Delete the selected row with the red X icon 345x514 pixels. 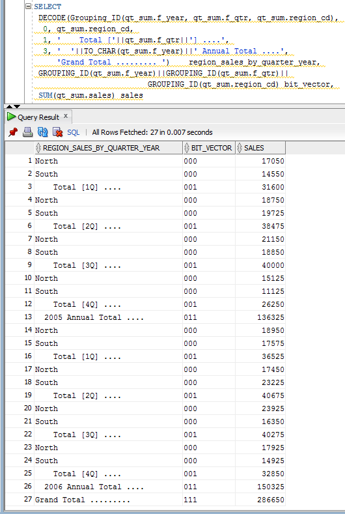58,132
